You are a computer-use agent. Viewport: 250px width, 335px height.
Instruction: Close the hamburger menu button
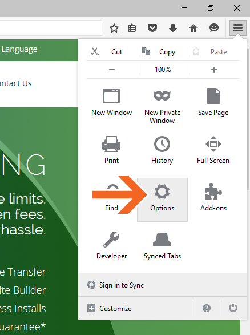(238, 28)
